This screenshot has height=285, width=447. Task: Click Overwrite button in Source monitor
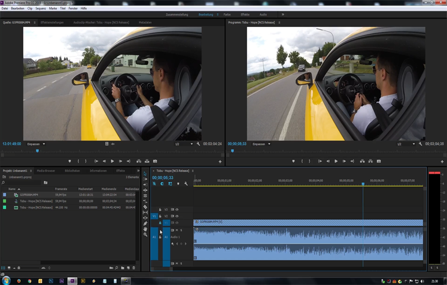coord(147,161)
